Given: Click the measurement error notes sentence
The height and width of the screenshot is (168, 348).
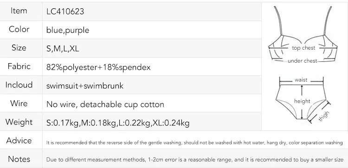Looking at the screenshot, I should pos(195,160).
